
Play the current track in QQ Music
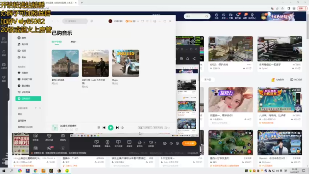(x=110, y=128)
